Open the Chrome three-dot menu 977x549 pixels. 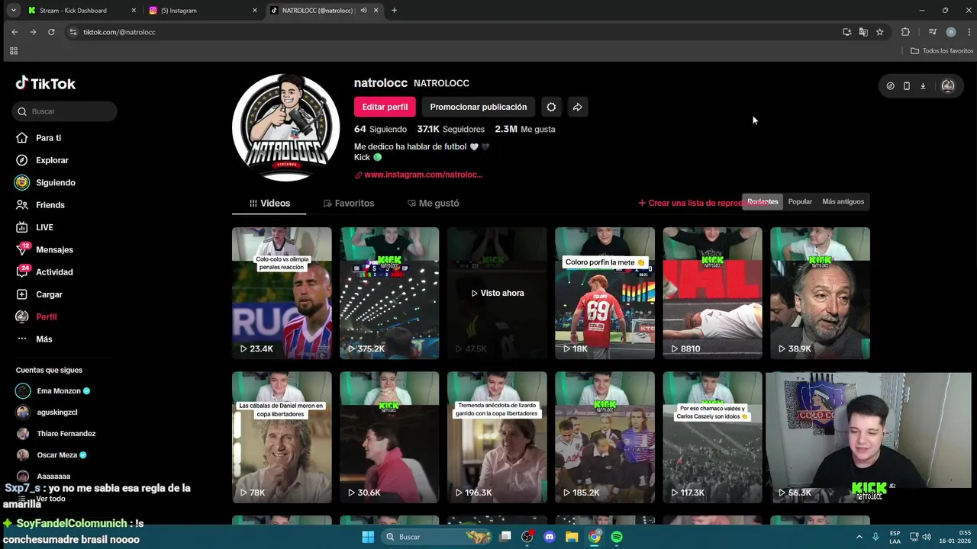point(969,32)
